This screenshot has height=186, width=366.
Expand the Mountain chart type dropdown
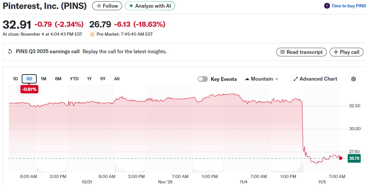pos(262,79)
